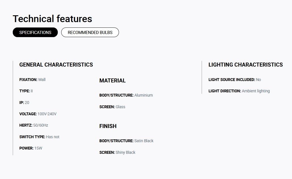The image size is (292, 179).
Task: Click Light Direction: Ambient lighting entry
Action: click(x=239, y=91)
